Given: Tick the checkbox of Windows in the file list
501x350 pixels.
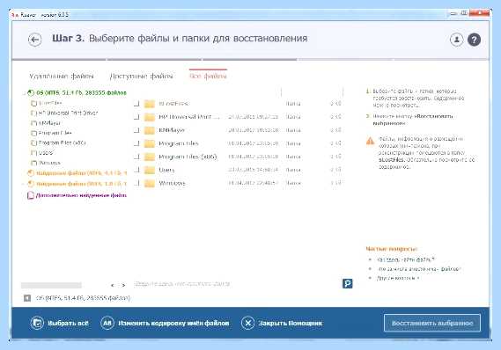Looking at the screenshot, I should (x=136, y=183).
